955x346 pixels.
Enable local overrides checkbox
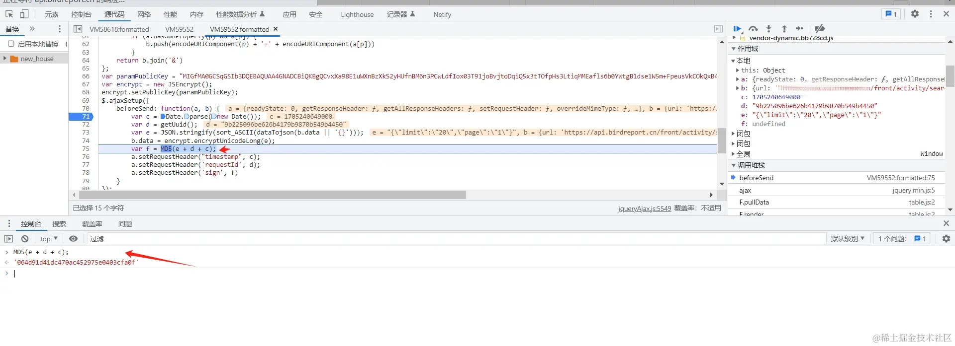pos(11,44)
